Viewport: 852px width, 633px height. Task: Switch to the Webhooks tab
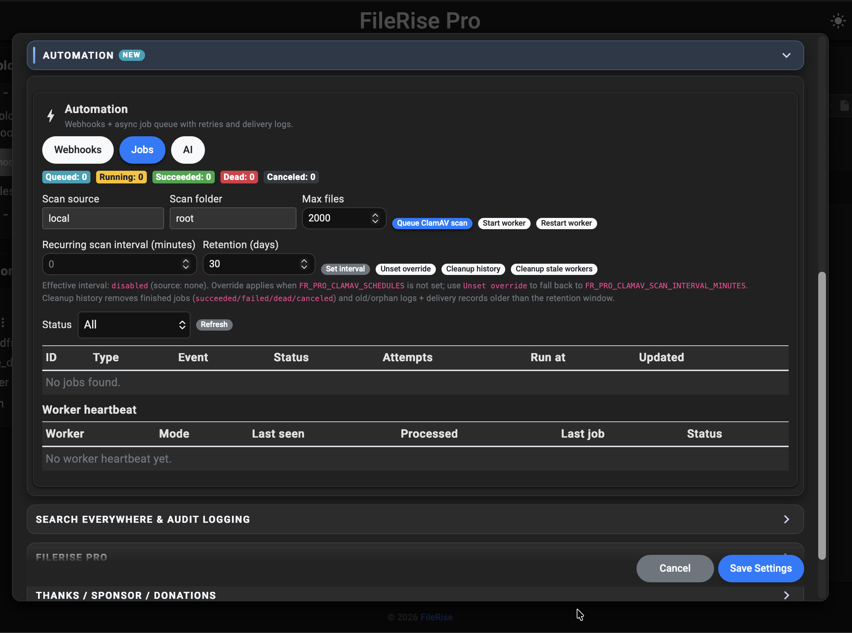(78, 150)
